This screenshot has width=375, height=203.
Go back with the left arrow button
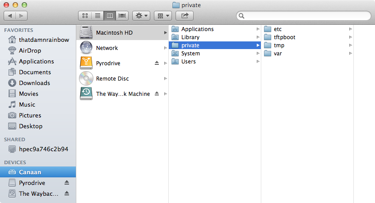pos(10,16)
